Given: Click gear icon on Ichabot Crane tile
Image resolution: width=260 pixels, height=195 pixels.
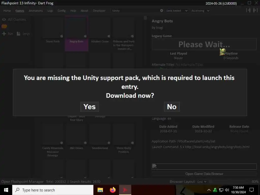Looking at the screenshot, I should click(109, 36).
